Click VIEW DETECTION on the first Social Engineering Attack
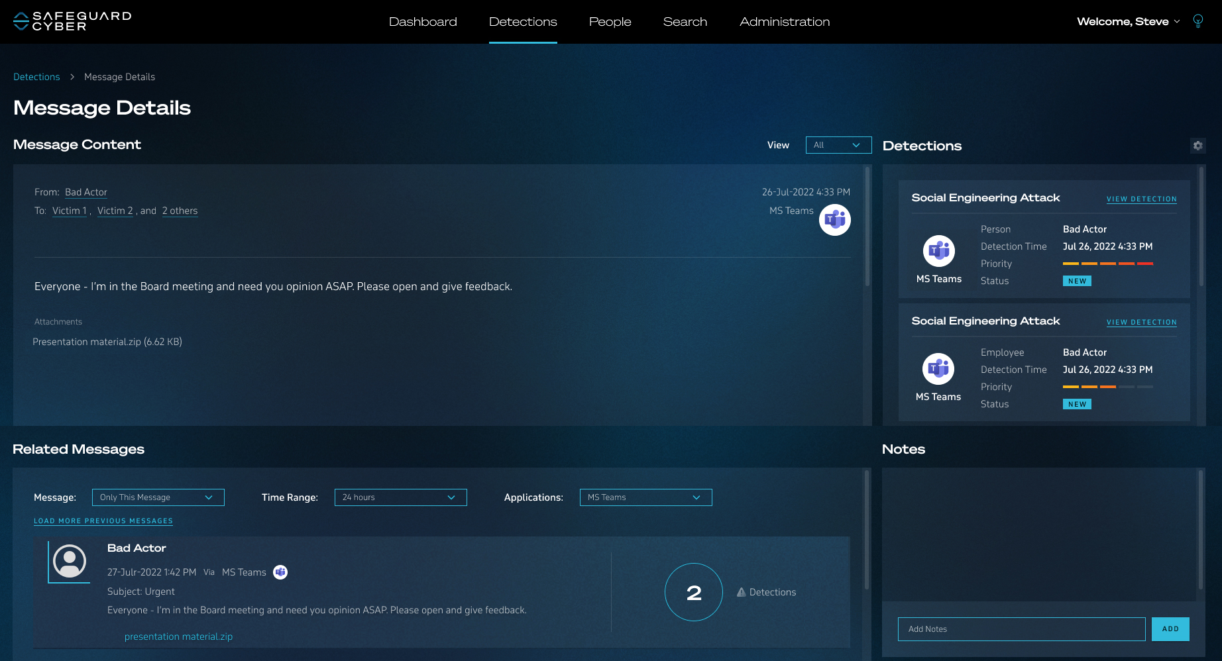 1141,199
